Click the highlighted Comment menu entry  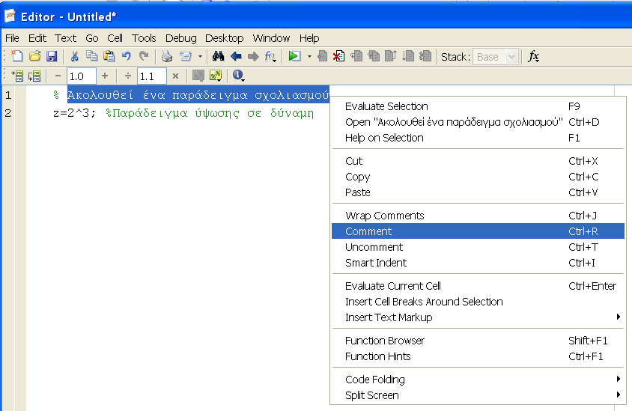(x=478, y=231)
